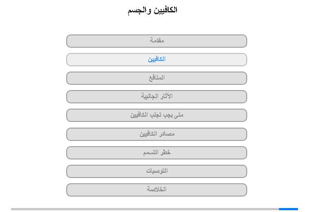This screenshot has width=309, height=212.
Task: Open the Benefits (المنافع) chapter
Action: click(157, 78)
